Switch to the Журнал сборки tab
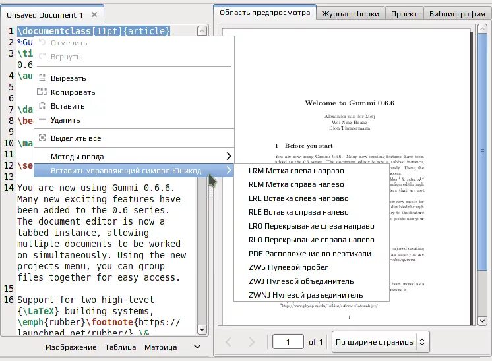492x361 pixels. 350,14
